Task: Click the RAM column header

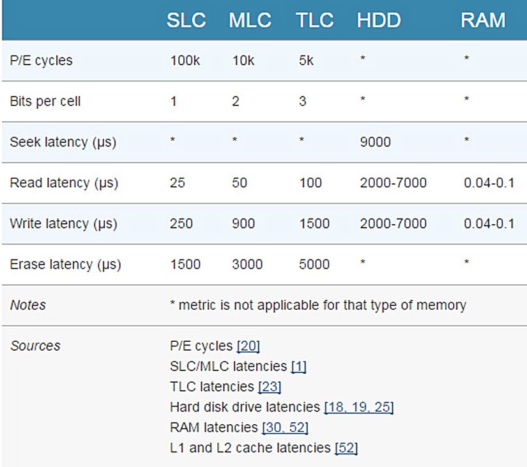Action: point(483,20)
